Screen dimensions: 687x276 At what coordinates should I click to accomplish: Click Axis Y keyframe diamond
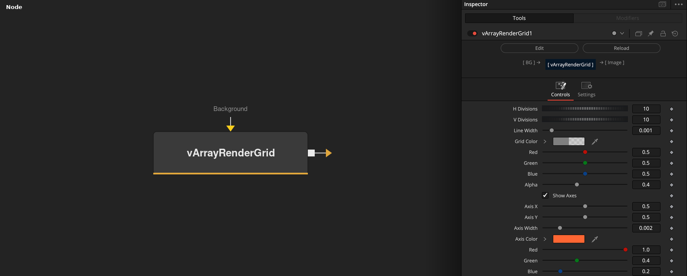(x=672, y=217)
